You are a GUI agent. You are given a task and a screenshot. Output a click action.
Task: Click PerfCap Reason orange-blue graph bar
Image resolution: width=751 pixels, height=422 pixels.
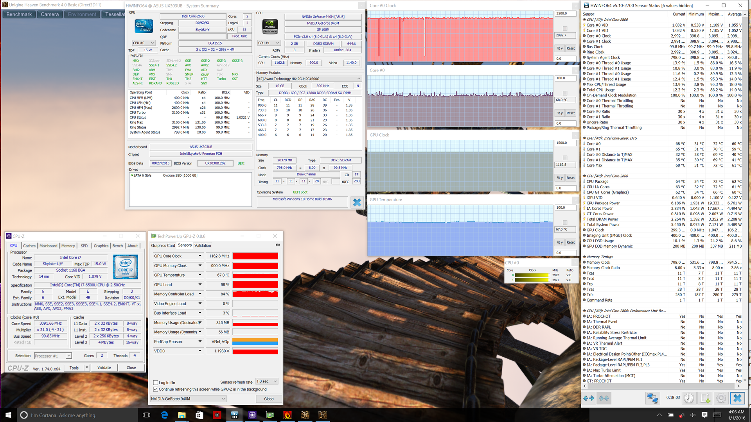click(x=255, y=342)
